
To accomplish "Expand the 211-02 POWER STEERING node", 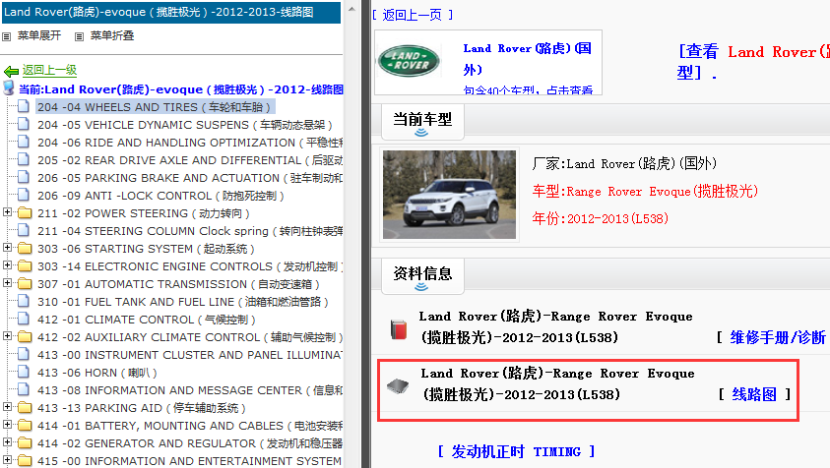I will point(7,212).
